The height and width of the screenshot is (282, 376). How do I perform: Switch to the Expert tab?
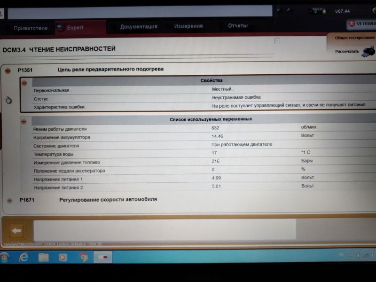[74, 28]
